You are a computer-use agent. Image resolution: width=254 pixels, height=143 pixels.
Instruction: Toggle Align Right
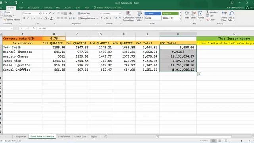65,18
